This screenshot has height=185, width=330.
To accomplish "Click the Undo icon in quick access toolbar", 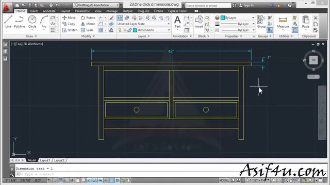I will coord(57,5).
